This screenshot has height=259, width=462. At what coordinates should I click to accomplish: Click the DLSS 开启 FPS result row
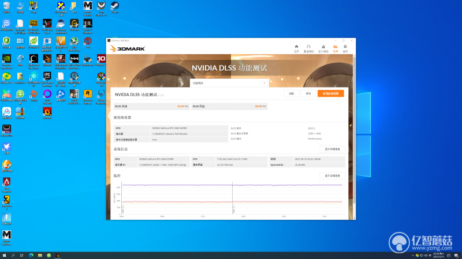coord(229,106)
